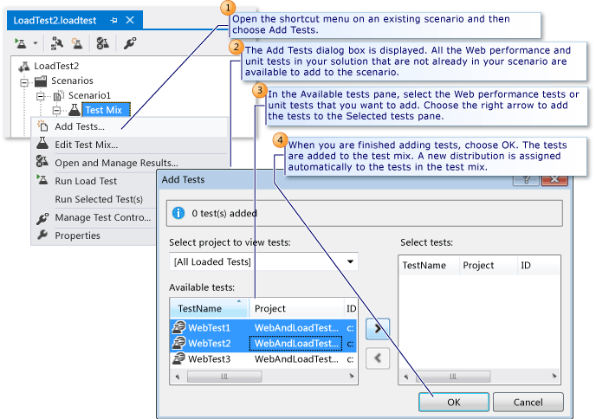Choose Add Tests... from context menu
Viewport: 596px width, 419px height.
(x=129, y=126)
